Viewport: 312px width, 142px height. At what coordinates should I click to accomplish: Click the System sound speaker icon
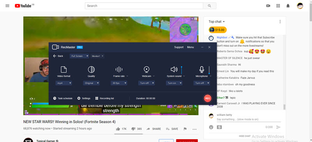point(174,70)
